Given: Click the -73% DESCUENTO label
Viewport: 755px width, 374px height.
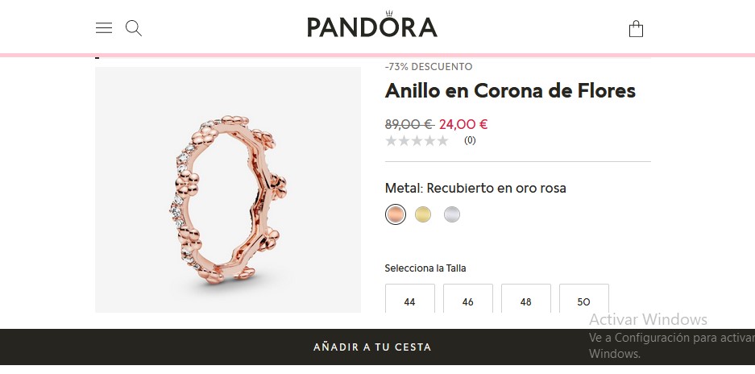Looking at the screenshot, I should [x=429, y=67].
